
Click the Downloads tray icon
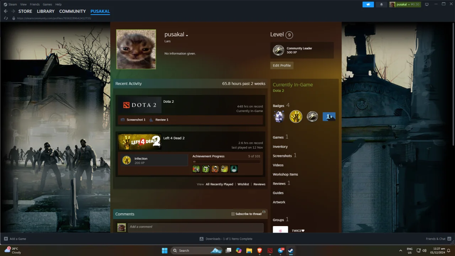click(202, 239)
